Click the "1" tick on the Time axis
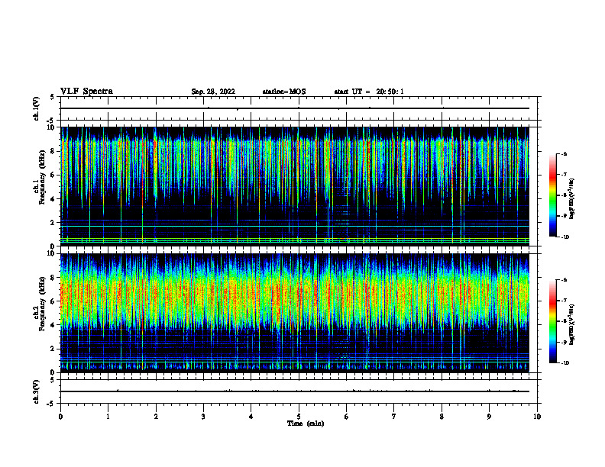The height and width of the screenshot is (467, 605). tap(108, 417)
